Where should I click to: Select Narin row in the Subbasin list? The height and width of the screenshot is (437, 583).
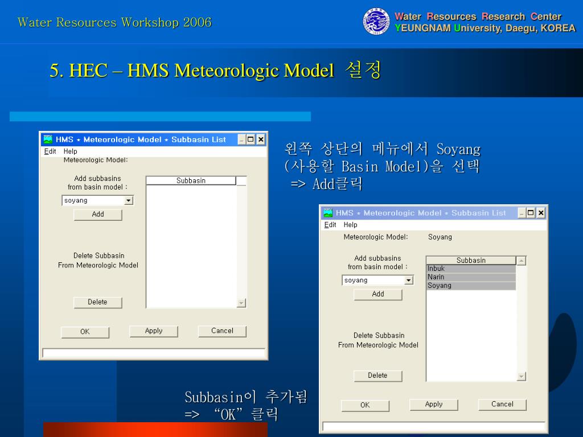(x=471, y=277)
